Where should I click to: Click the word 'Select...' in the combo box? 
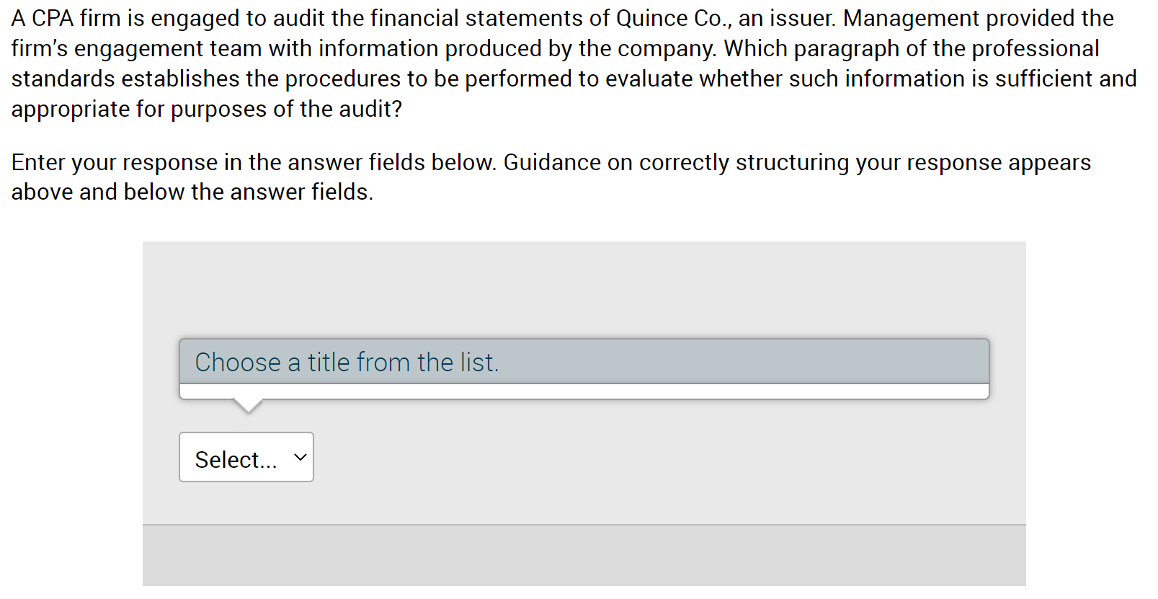(236, 459)
